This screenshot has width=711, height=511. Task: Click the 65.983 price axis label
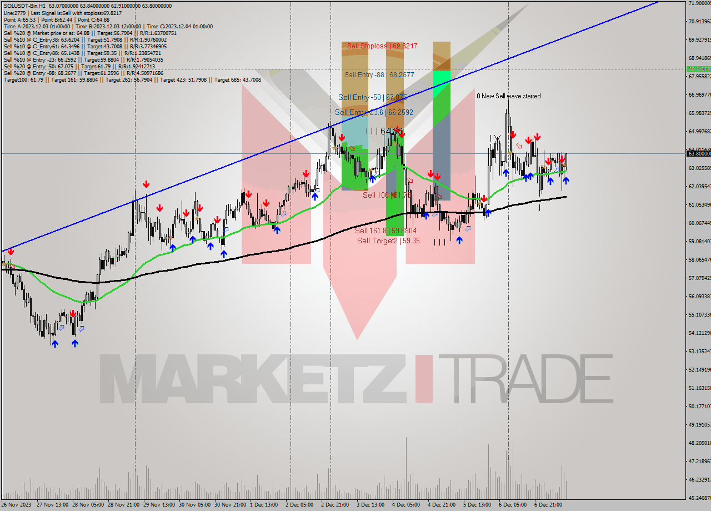coord(699,113)
